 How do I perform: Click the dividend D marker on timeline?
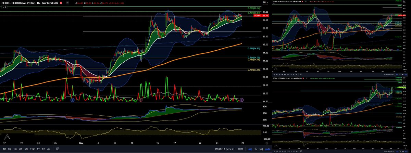pyautogui.click(x=72, y=100)
